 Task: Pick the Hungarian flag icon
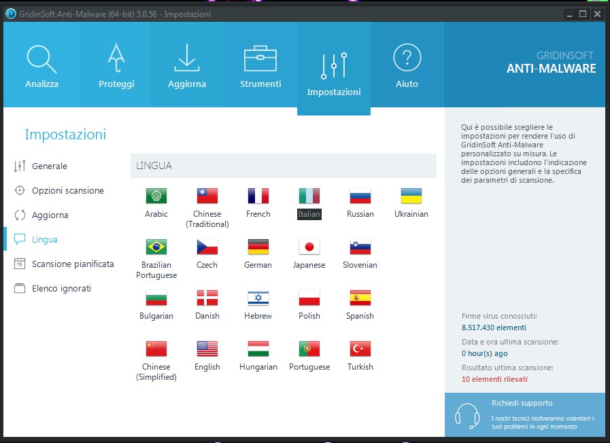pos(258,349)
